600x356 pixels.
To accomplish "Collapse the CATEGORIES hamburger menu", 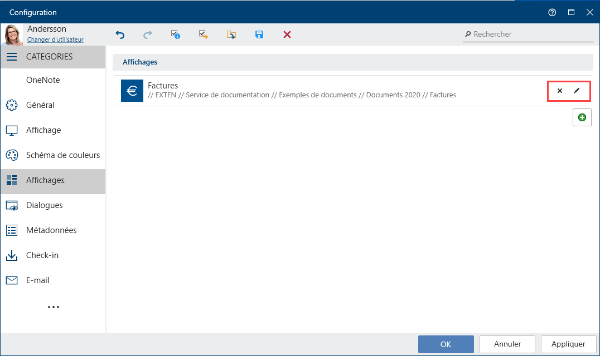I will (12, 57).
